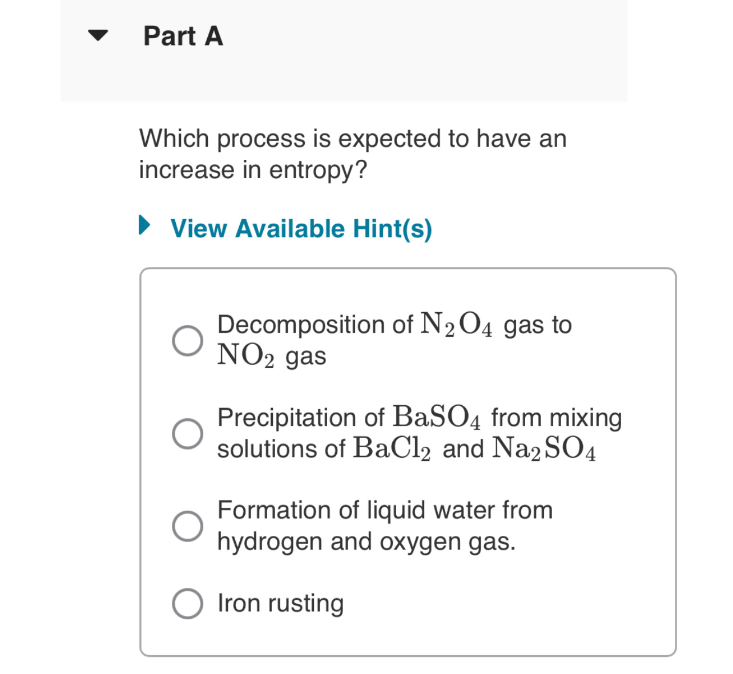733x674 pixels.
Task: Click the entropy question prompt text
Action: (353, 139)
